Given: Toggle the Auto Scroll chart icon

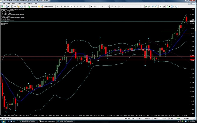Looking at the screenshot, I should (160, 6).
